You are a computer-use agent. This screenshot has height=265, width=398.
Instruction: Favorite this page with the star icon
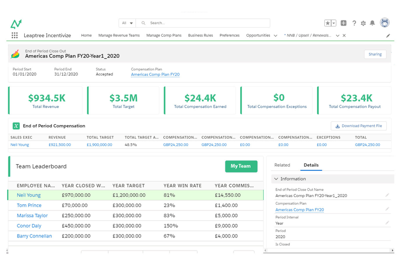click(328, 23)
